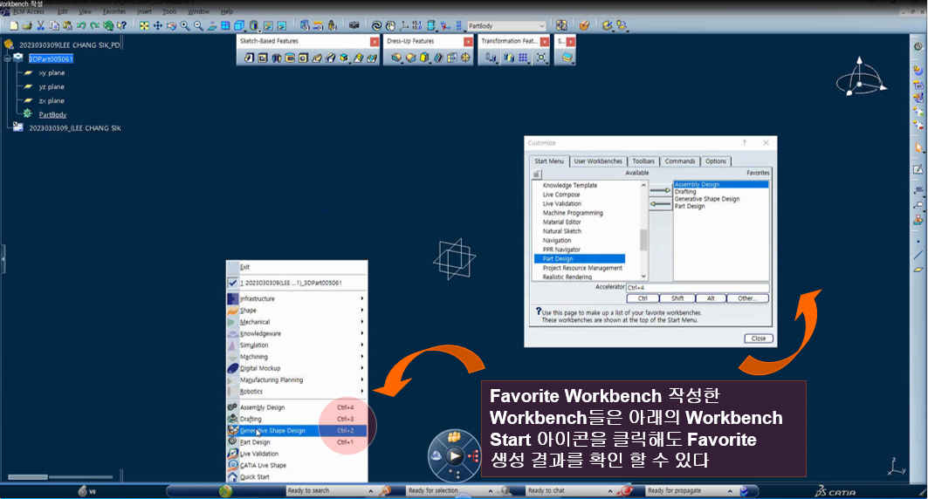Viewport: 928px width, 499px height.
Task: Select Pad icon in Sketch-Based Features
Action: point(249,58)
